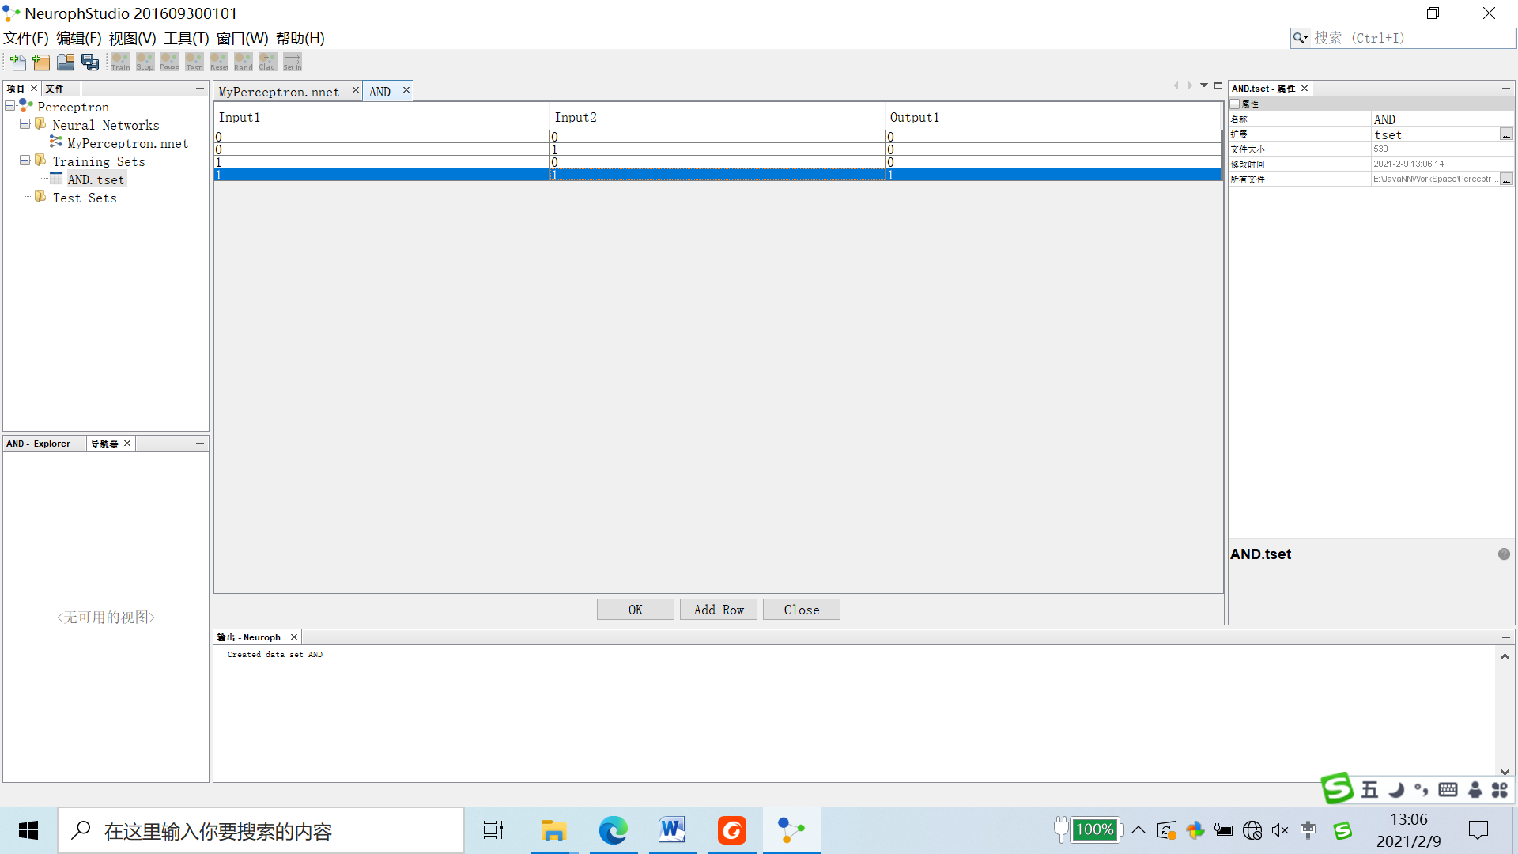1518x854 pixels.
Task: Click the Rand weights toolbar icon
Action: click(x=243, y=62)
